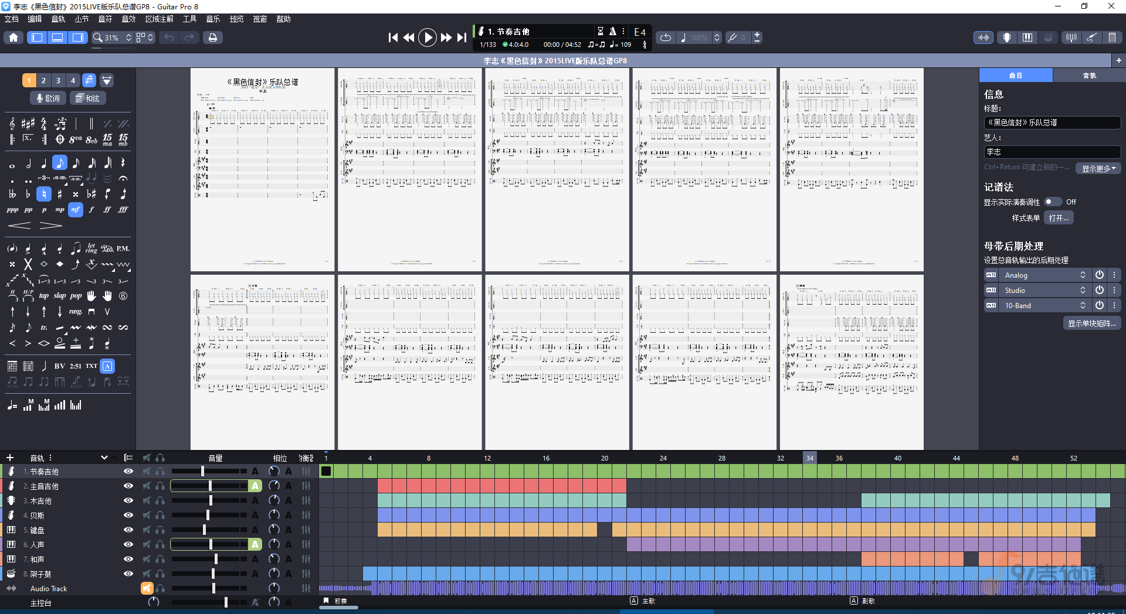
Task: Hide track 4 贝斯 with eye icon
Action: [x=128, y=515]
